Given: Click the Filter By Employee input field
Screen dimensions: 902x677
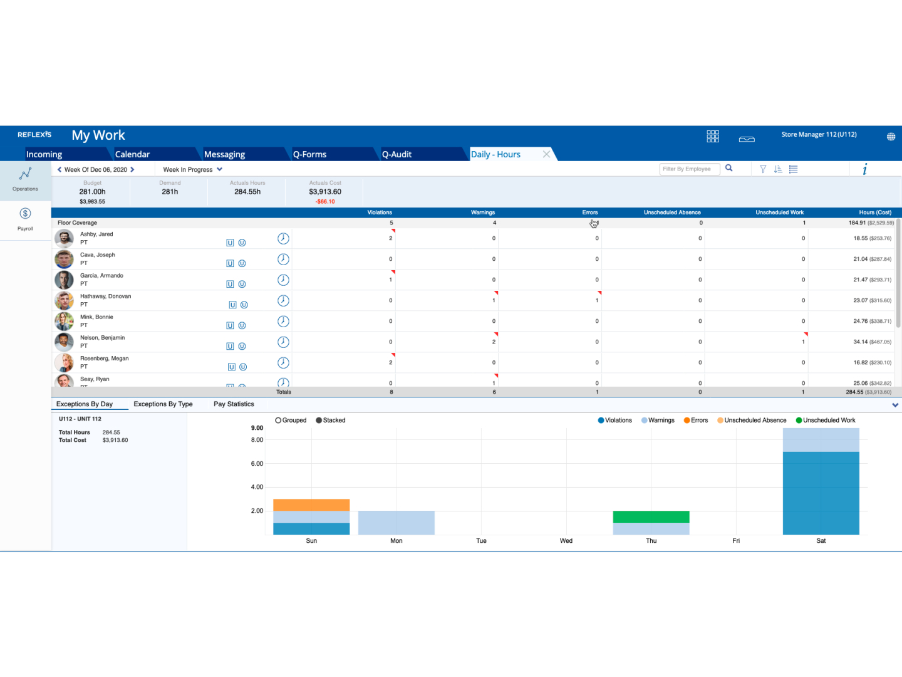Looking at the screenshot, I should 690,169.
